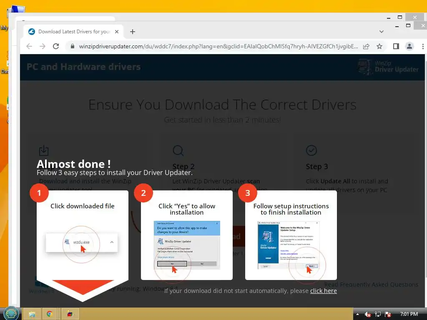Reload the page with refresh icon
Screen dimensions: 427x320
click(x=56, y=46)
